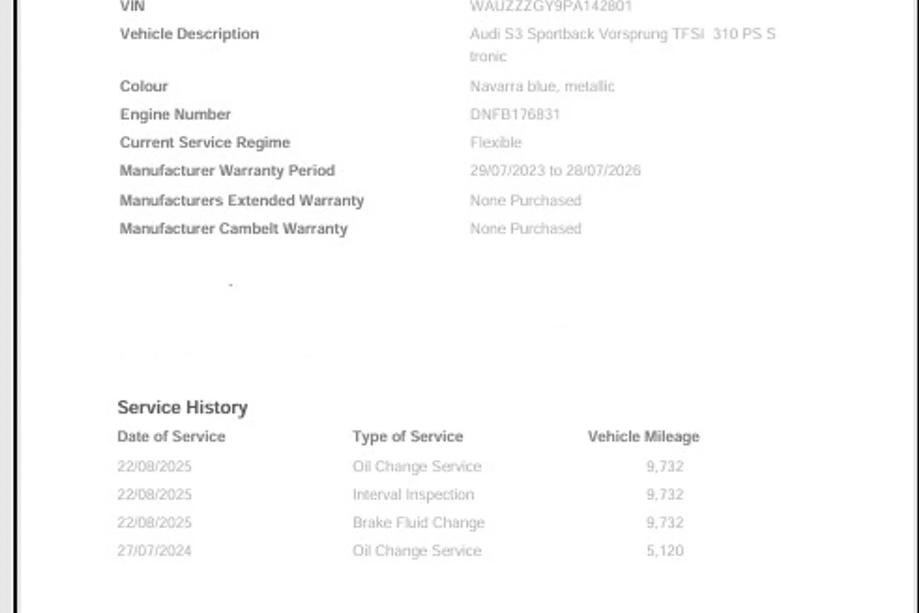The image size is (919, 613).
Task: Click the "Vehicle Description" label
Action: (190, 34)
